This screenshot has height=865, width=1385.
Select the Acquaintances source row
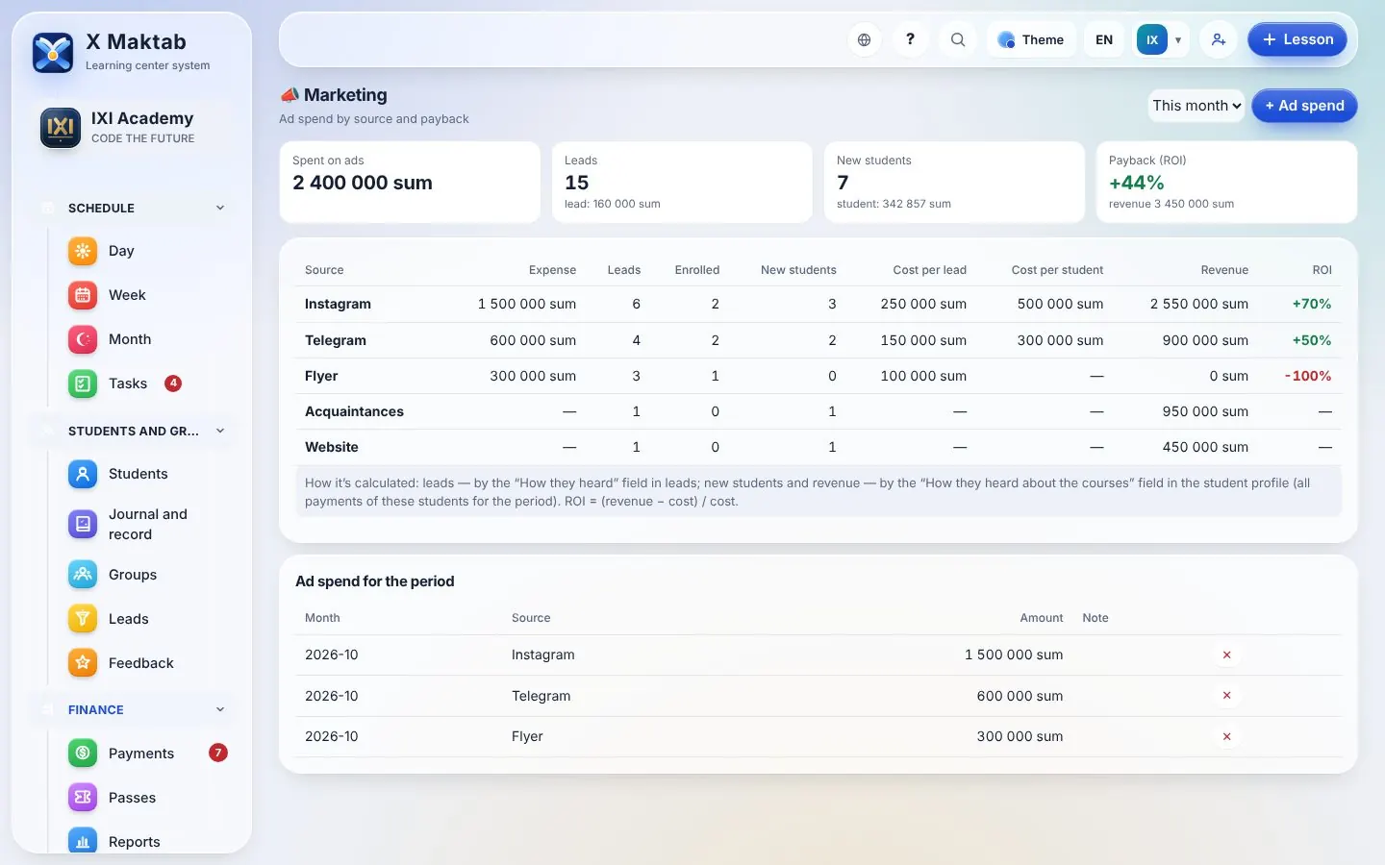click(818, 411)
